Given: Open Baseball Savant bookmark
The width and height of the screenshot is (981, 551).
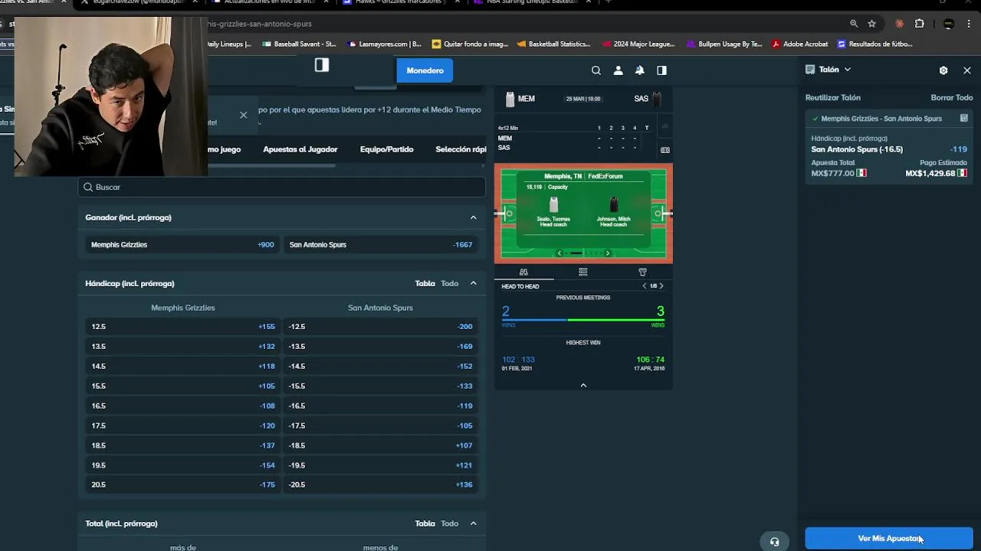Looking at the screenshot, I should pyautogui.click(x=299, y=44).
